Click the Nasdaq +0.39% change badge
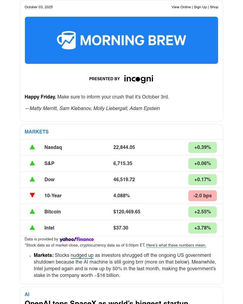243x304 pixels. pos(202,147)
